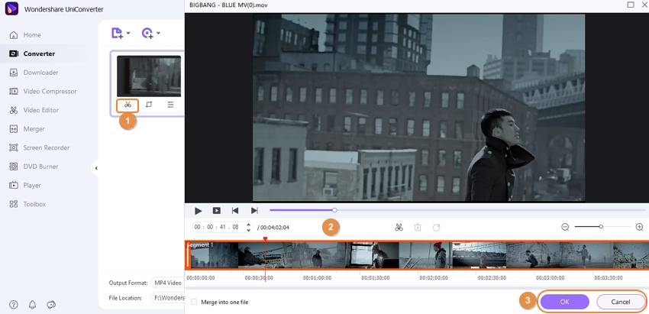This screenshot has width=649, height=314.
Task: Click the total duration text 00:04:02:04
Action: click(x=273, y=228)
